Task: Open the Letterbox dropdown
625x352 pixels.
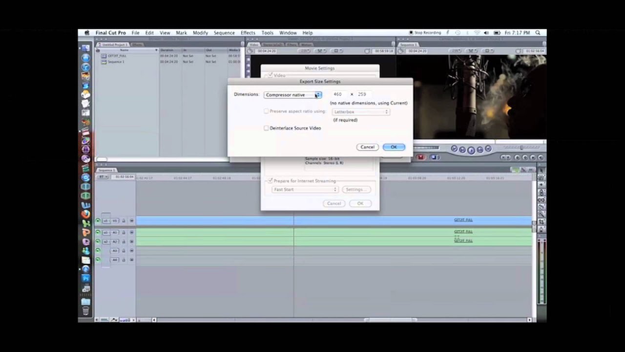Action: click(361, 112)
